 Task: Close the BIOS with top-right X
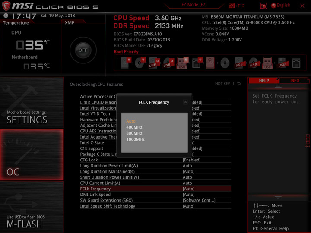pyautogui.click(x=302, y=6)
